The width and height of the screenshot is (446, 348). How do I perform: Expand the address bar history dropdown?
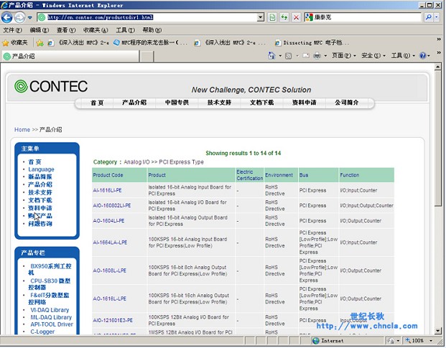pyautogui.click(x=261, y=17)
